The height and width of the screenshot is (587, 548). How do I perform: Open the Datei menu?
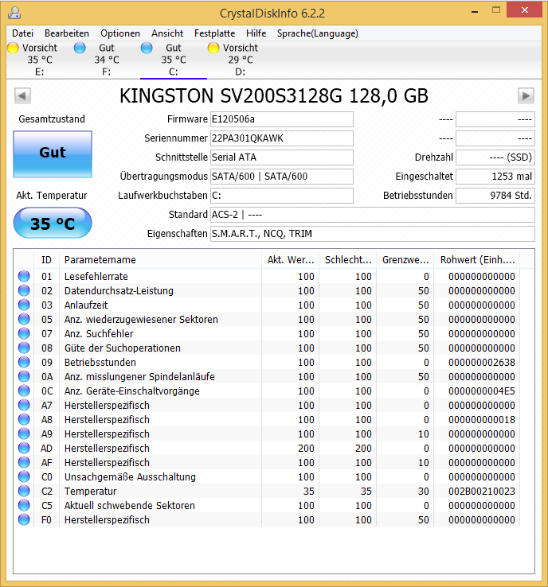22,33
